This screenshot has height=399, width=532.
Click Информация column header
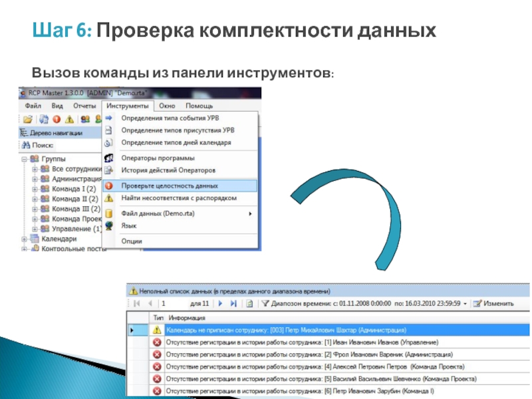(187, 318)
